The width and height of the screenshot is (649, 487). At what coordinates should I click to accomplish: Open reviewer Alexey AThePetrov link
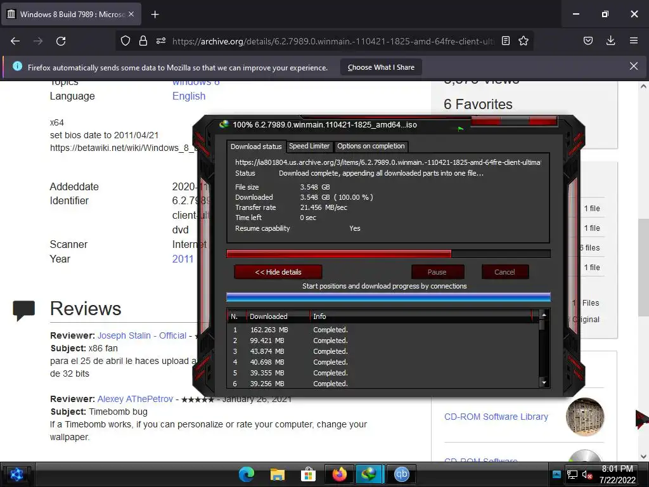(135, 399)
